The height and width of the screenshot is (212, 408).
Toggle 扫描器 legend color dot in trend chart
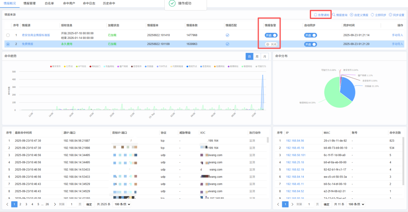(145, 66)
